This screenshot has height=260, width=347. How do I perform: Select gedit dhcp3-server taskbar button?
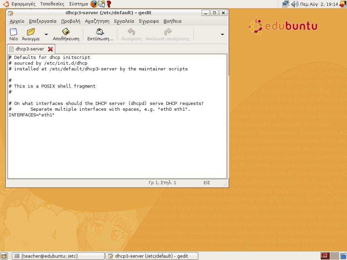click(151, 256)
